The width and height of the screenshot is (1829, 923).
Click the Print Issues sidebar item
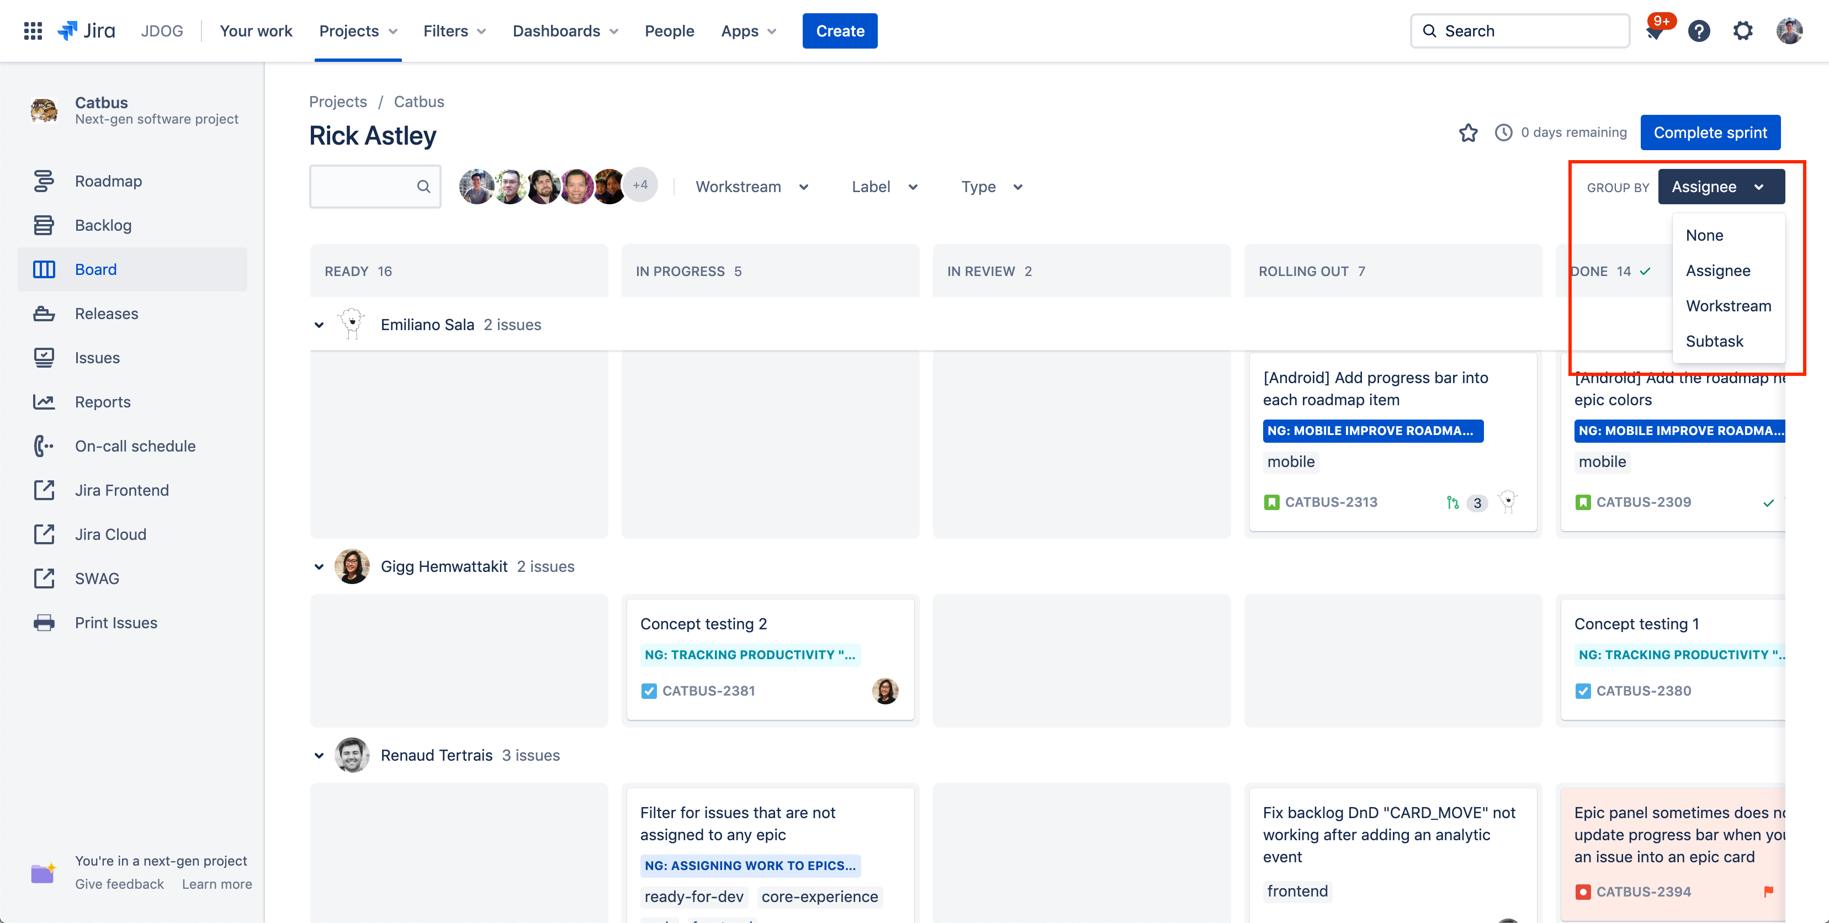116,623
